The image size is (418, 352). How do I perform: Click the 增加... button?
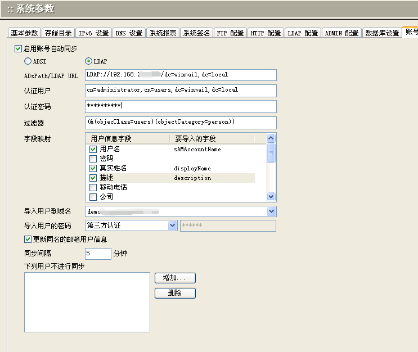(175, 278)
